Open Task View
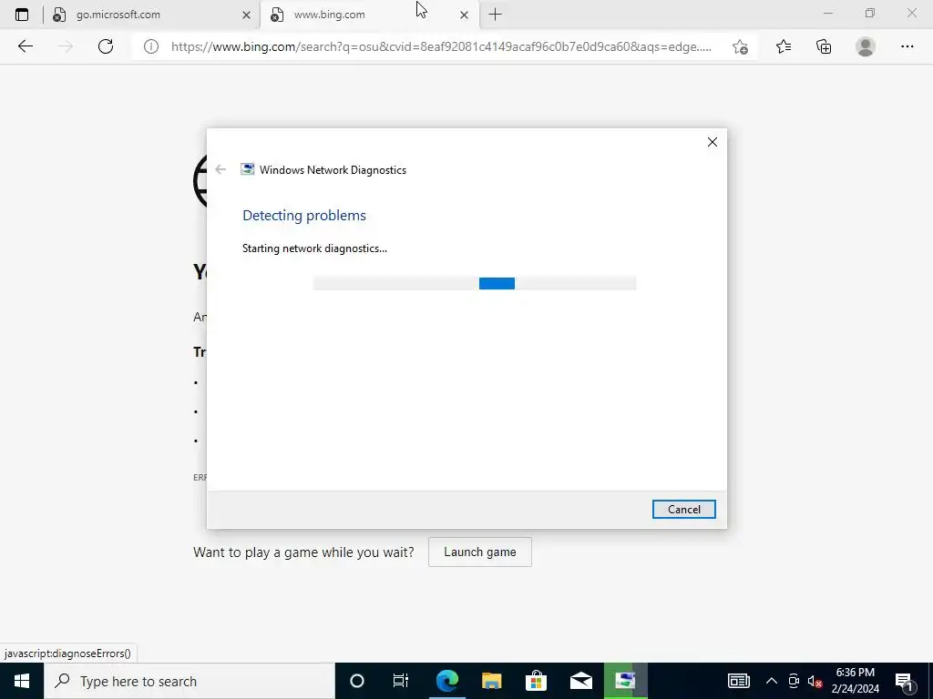This screenshot has width=933, height=699. click(x=401, y=681)
